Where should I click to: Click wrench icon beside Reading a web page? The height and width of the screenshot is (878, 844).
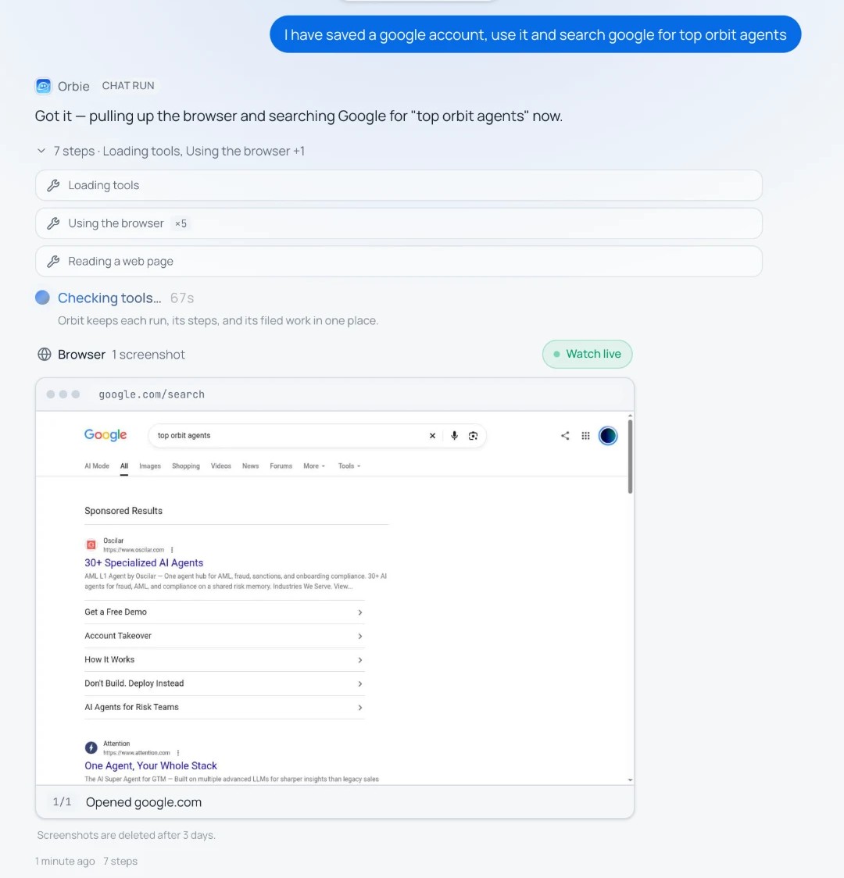click(x=53, y=262)
